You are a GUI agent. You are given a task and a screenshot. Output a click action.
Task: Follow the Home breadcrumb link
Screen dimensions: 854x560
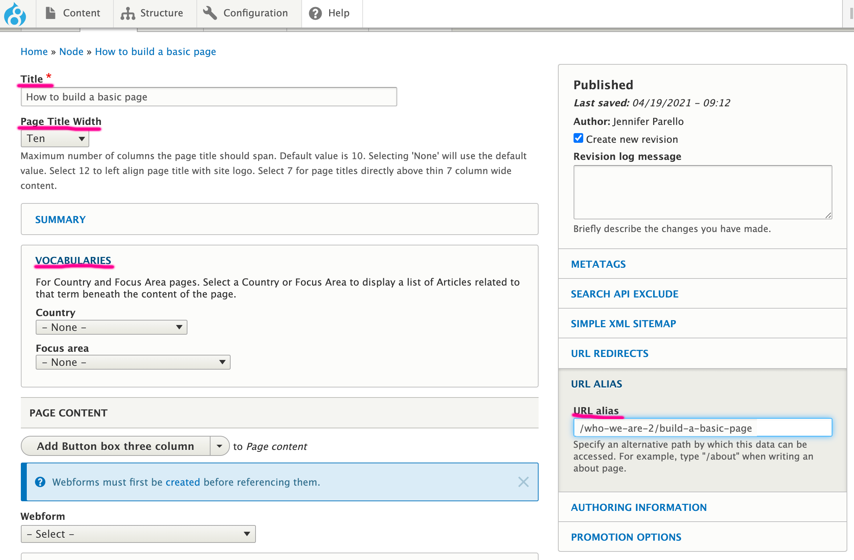(34, 51)
